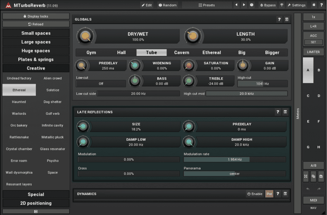
Task: Open Globals section help
Action: point(279,20)
